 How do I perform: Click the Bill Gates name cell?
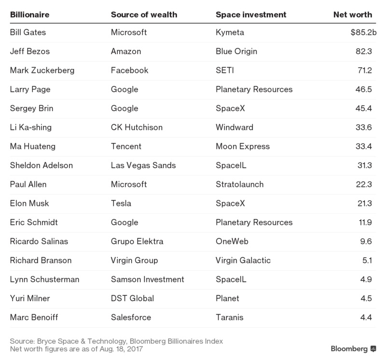[28, 32]
